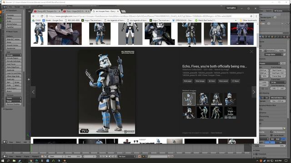The image size is (291, 163).
Task: Open the 3D view editor type selector
Action: click(x=5, y=142)
